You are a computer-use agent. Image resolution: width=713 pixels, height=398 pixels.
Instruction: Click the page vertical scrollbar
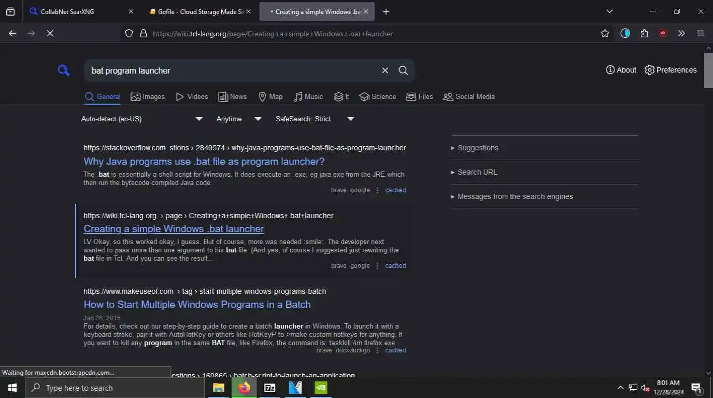tap(708, 70)
